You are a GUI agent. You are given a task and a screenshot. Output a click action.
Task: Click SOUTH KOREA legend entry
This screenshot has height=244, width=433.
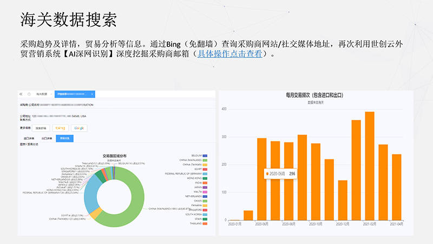[196, 214]
